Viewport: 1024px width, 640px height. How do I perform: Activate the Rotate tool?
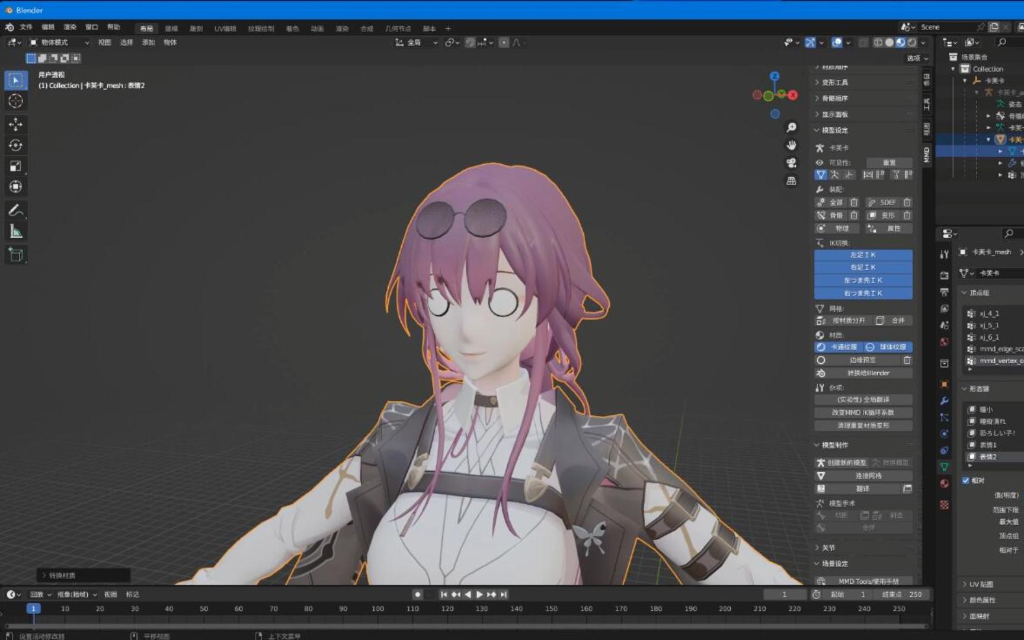pos(16,145)
